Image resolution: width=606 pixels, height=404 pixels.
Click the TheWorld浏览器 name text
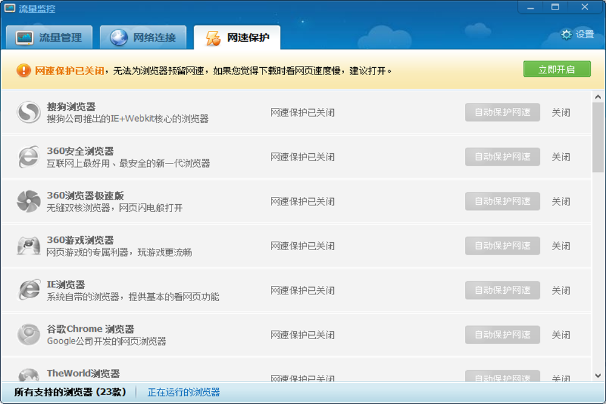[83, 373]
